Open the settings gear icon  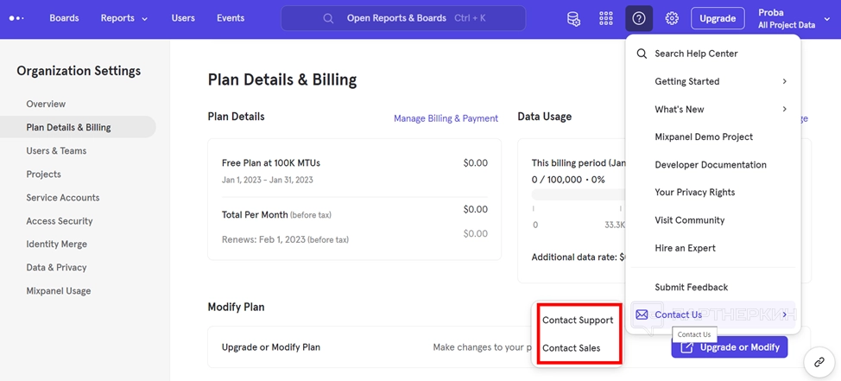coord(672,18)
